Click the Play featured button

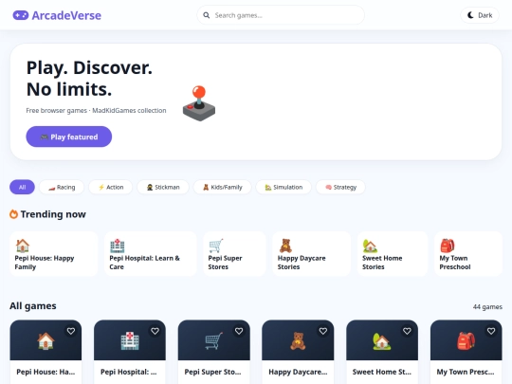pos(69,137)
